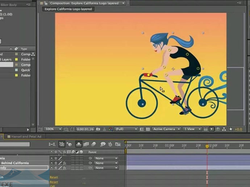Adjust exposure value +0.0
The width and height of the screenshot is (250, 187).
238,129
